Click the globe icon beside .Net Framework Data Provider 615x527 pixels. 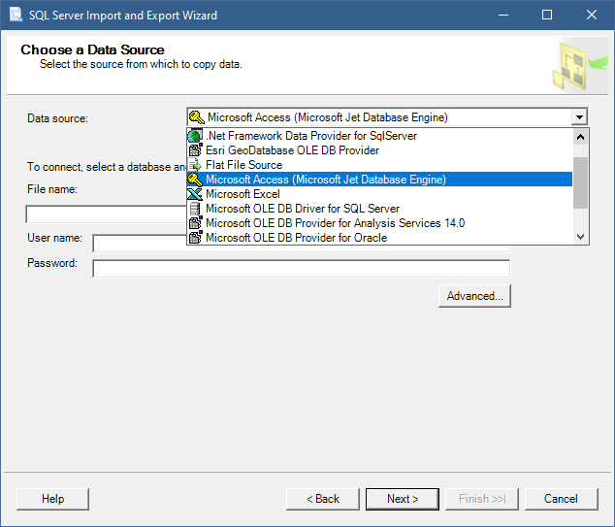pos(195,136)
